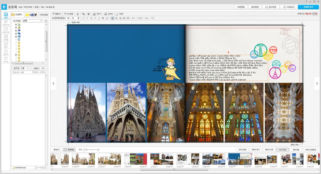Go to next spread with right arrow

point(317,83)
